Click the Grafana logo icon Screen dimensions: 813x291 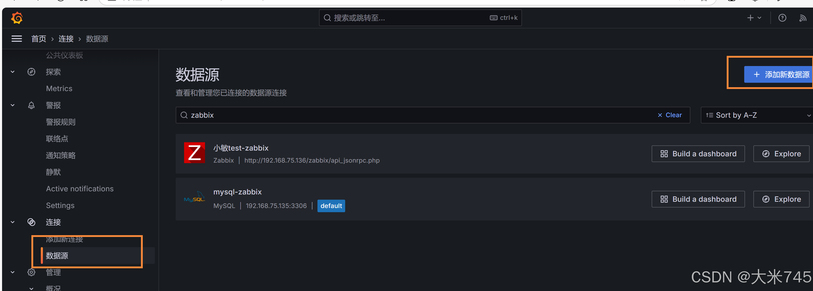coord(15,18)
